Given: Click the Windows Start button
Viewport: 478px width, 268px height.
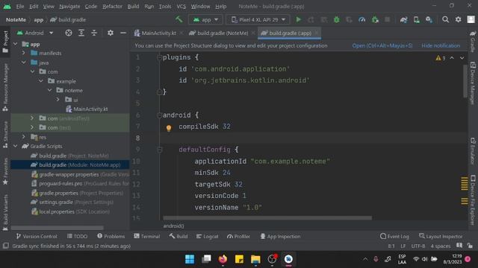Looking at the screenshot, I should (x=190, y=259).
